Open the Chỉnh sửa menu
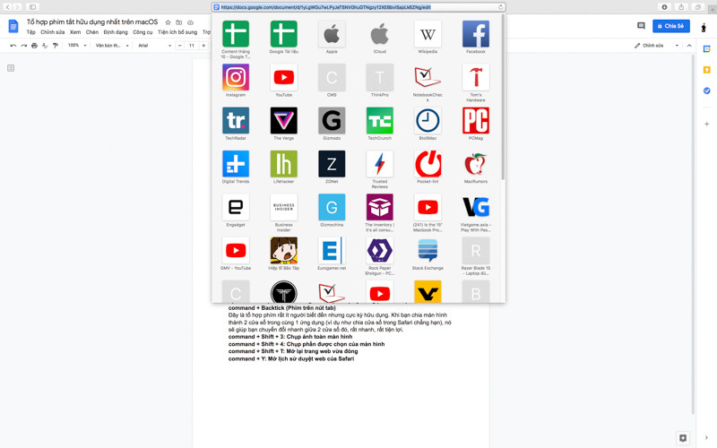The height and width of the screenshot is (448, 717). (x=53, y=32)
